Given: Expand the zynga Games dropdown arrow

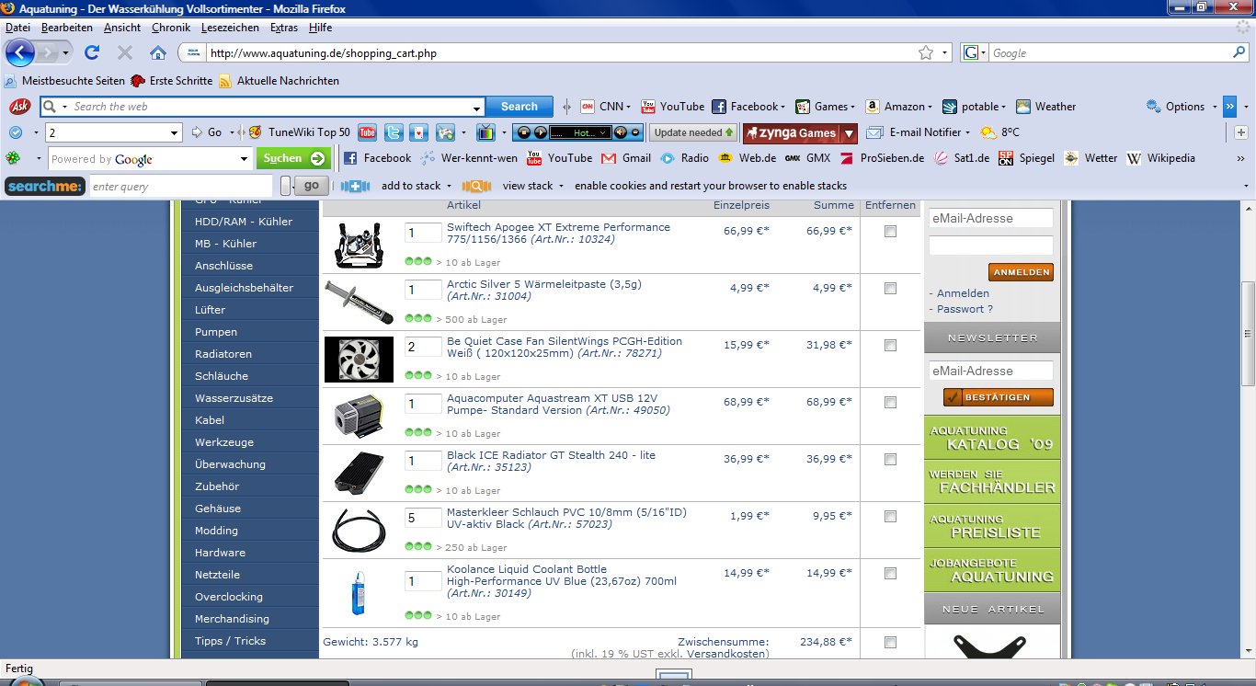Looking at the screenshot, I should coord(849,133).
